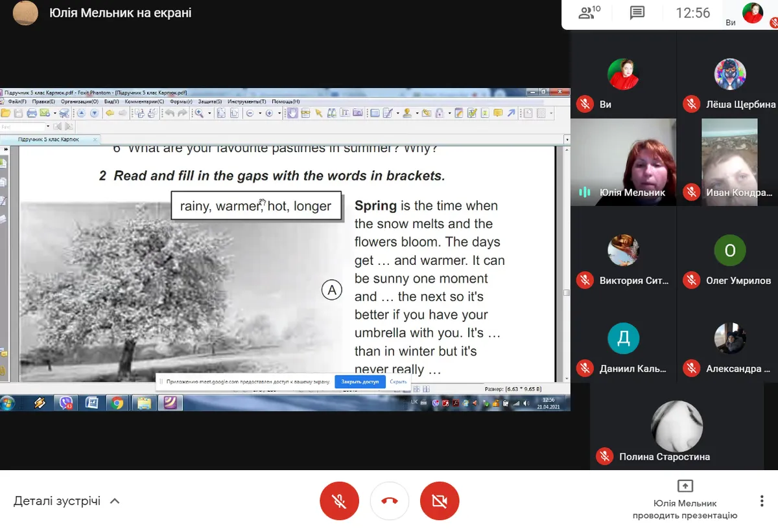Open the stamp tool dropdown arrow
This screenshot has height=531, width=778.
[x=416, y=113]
